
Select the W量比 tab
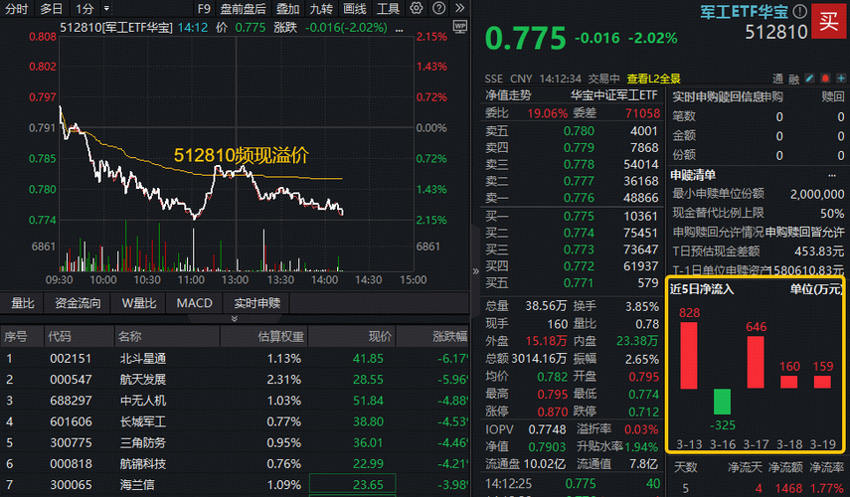tap(139, 303)
